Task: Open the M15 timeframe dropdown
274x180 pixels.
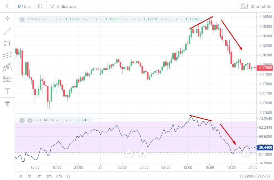Action: [24, 6]
